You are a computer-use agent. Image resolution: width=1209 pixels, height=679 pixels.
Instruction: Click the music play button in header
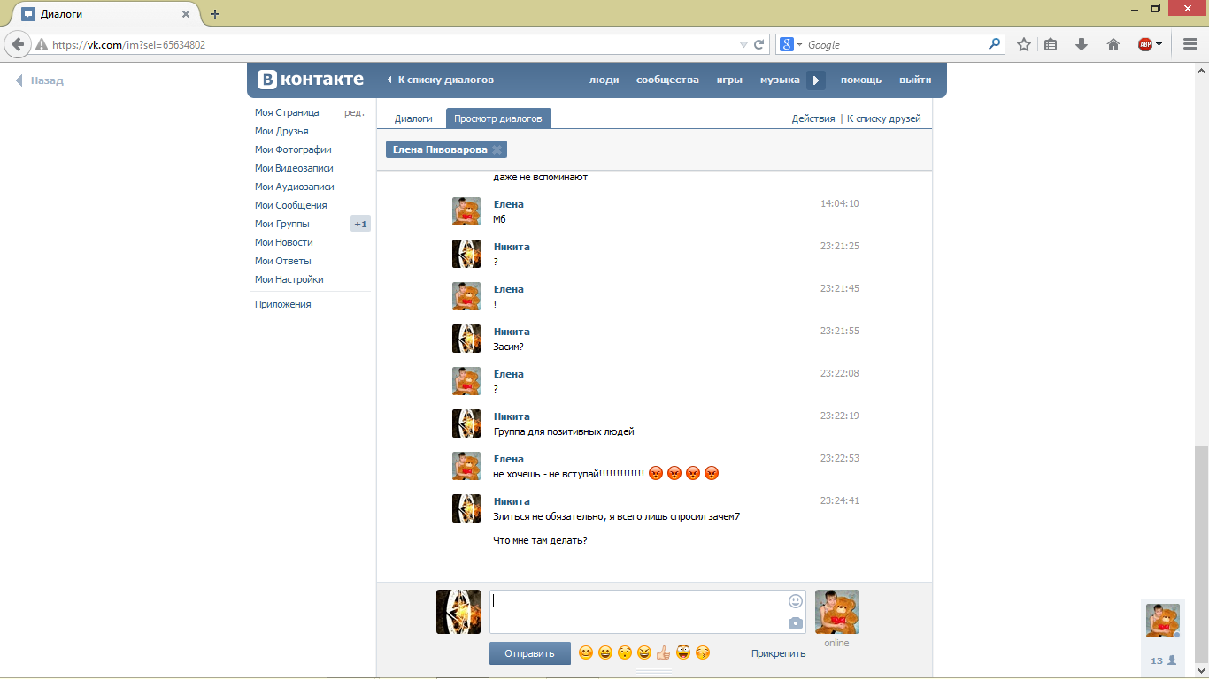tap(816, 80)
